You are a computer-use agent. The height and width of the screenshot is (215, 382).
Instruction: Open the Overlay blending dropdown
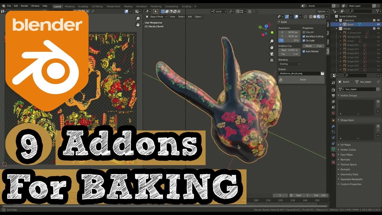click(289, 64)
